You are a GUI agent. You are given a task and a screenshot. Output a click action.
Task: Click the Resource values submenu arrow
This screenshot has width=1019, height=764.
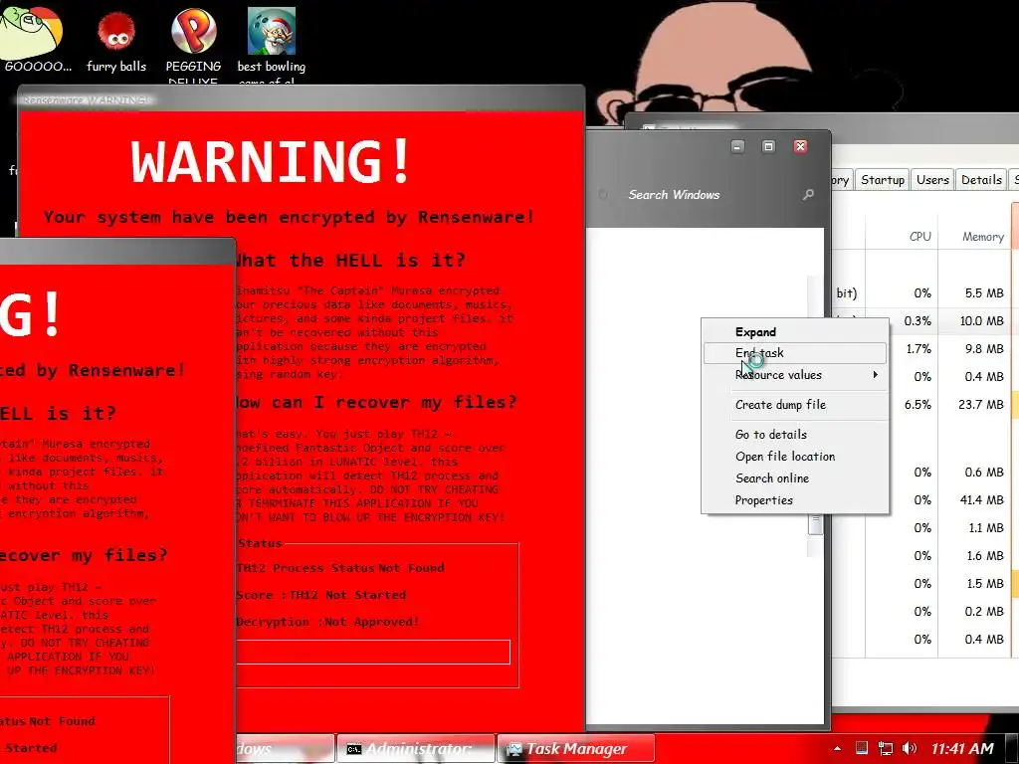pos(876,375)
